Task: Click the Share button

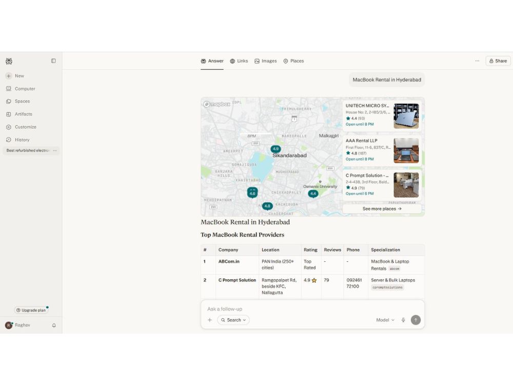Action: click(x=498, y=61)
